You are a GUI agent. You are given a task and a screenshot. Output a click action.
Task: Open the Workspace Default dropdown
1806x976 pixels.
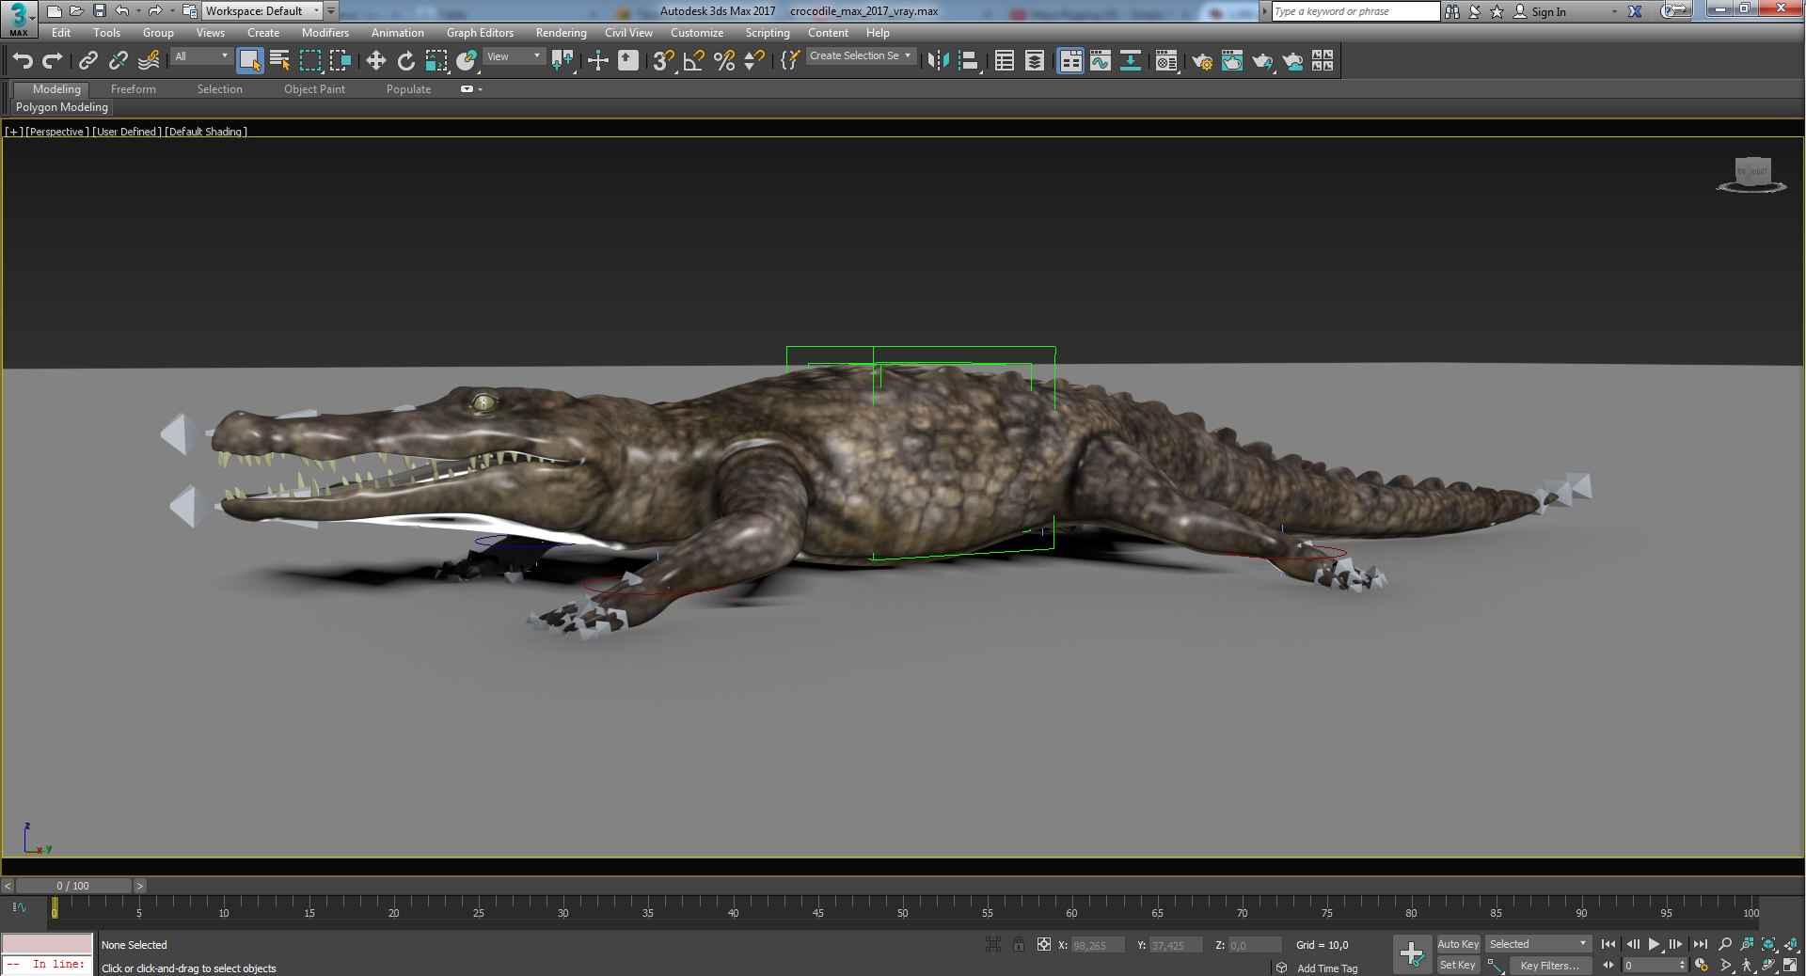[x=262, y=11]
